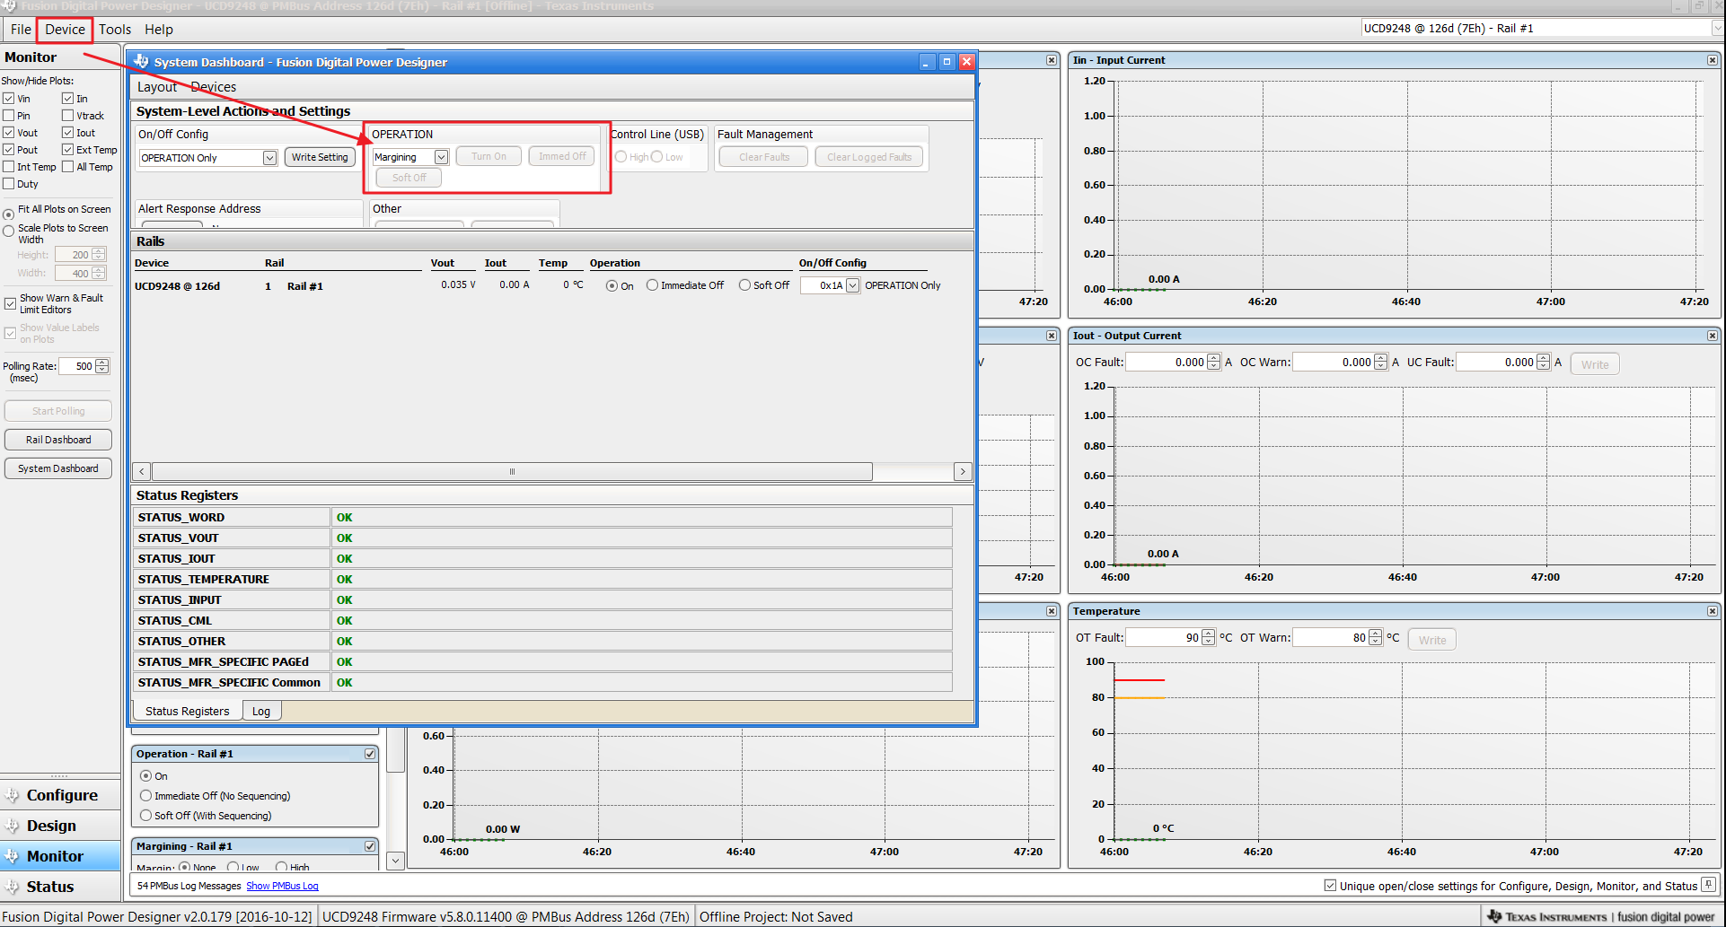Toggle Show Warn & Fault Limit Editors
Viewport: 1726px width, 927px height.
tap(10, 303)
